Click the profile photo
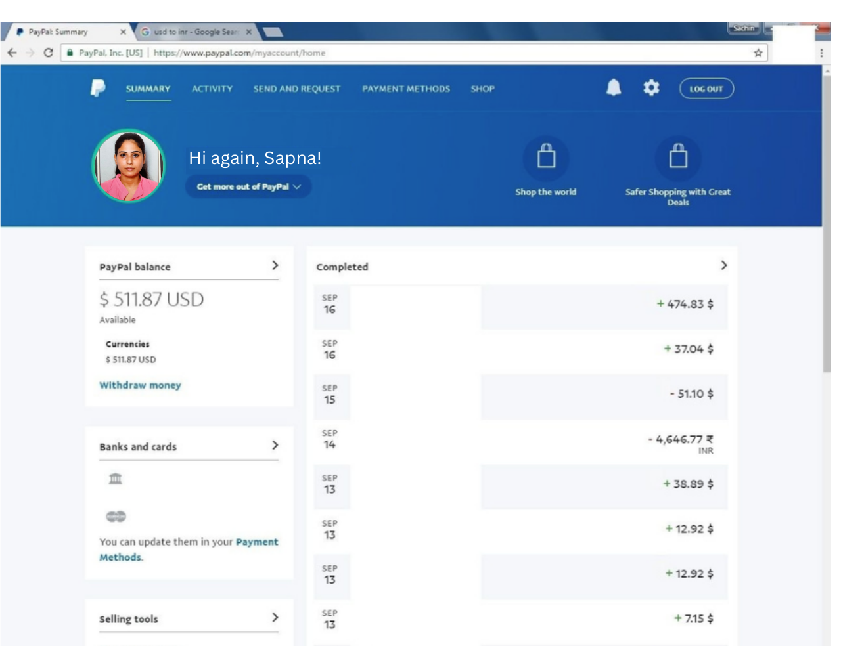Viewport: 841px width, 646px height. pos(129,165)
